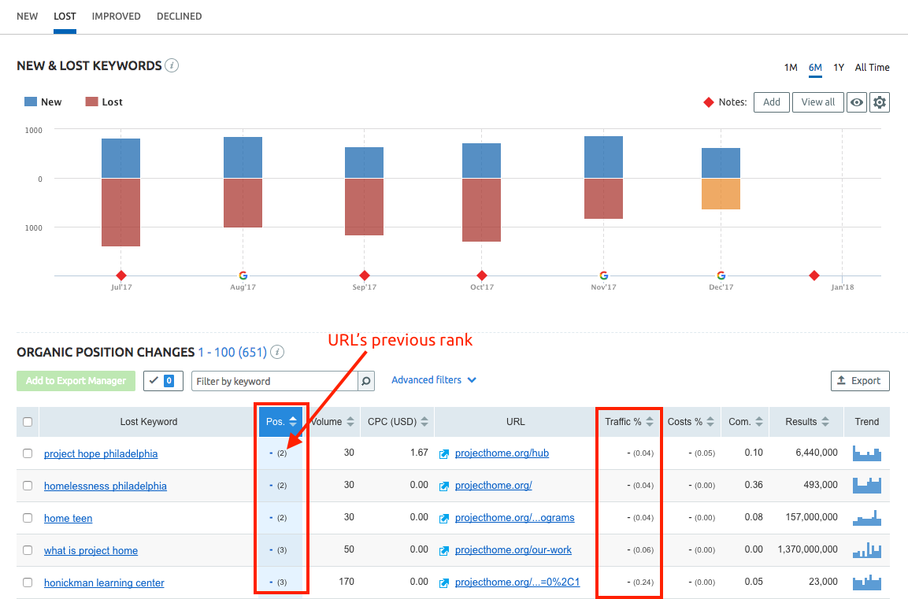
Task: Click the info icon beside ORGANIC POSITION CHANGES
Action: point(276,352)
